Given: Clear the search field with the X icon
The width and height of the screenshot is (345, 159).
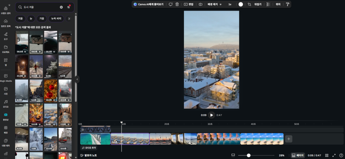Looking at the screenshot, I should click(x=62, y=7).
